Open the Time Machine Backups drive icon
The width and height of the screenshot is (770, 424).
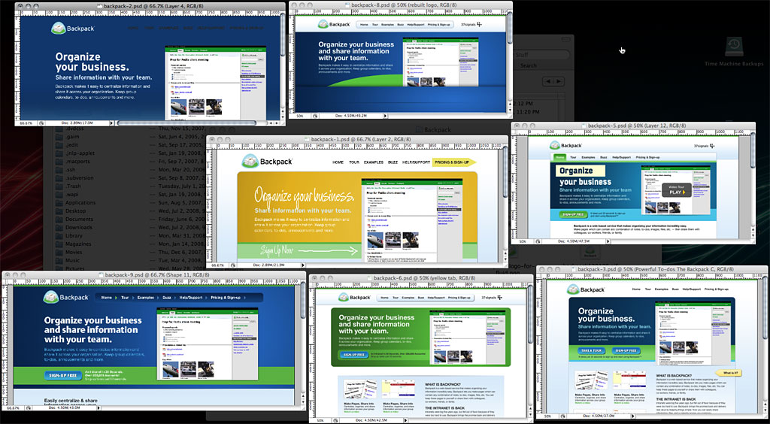(733, 47)
